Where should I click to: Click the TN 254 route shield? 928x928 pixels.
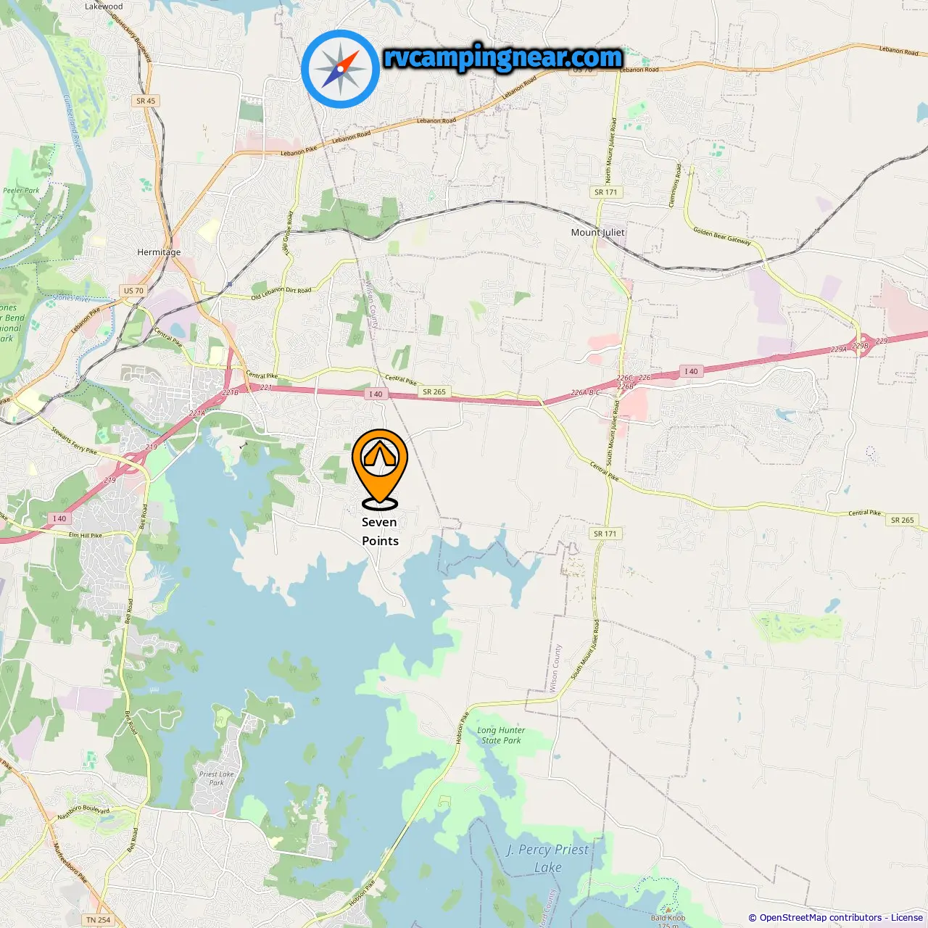click(x=99, y=920)
